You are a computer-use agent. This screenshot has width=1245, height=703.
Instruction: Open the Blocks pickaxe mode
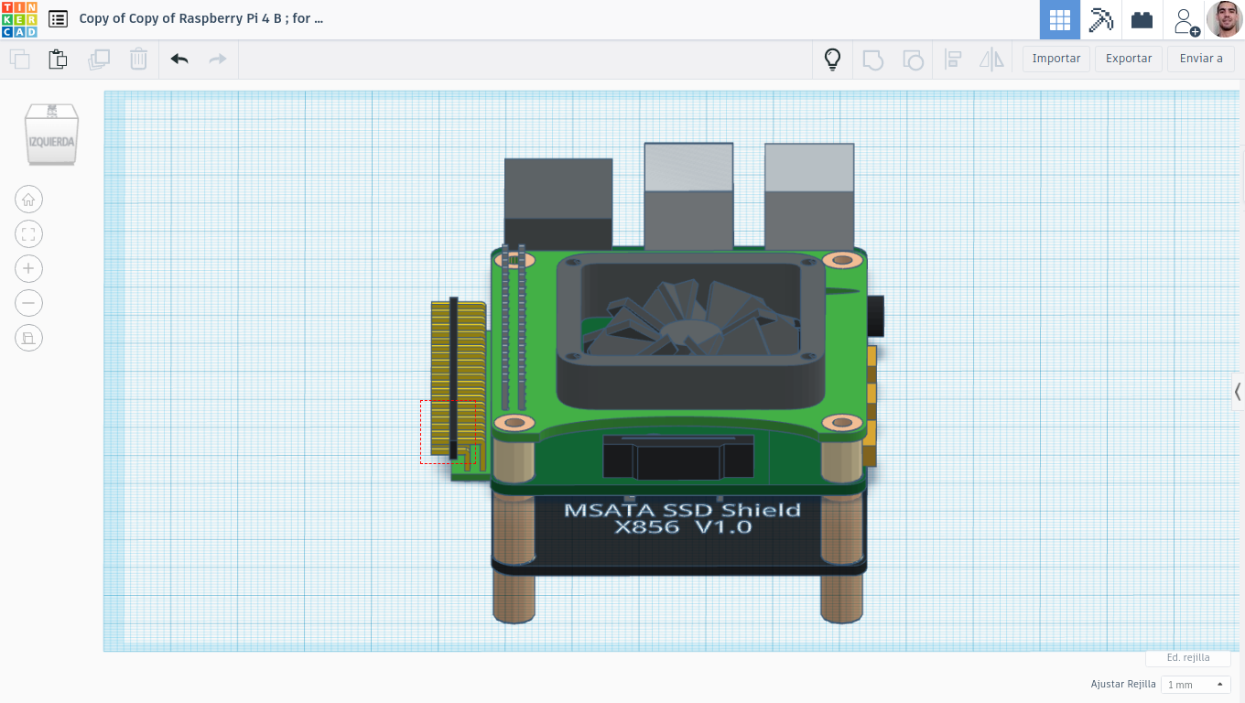pyautogui.click(x=1100, y=19)
